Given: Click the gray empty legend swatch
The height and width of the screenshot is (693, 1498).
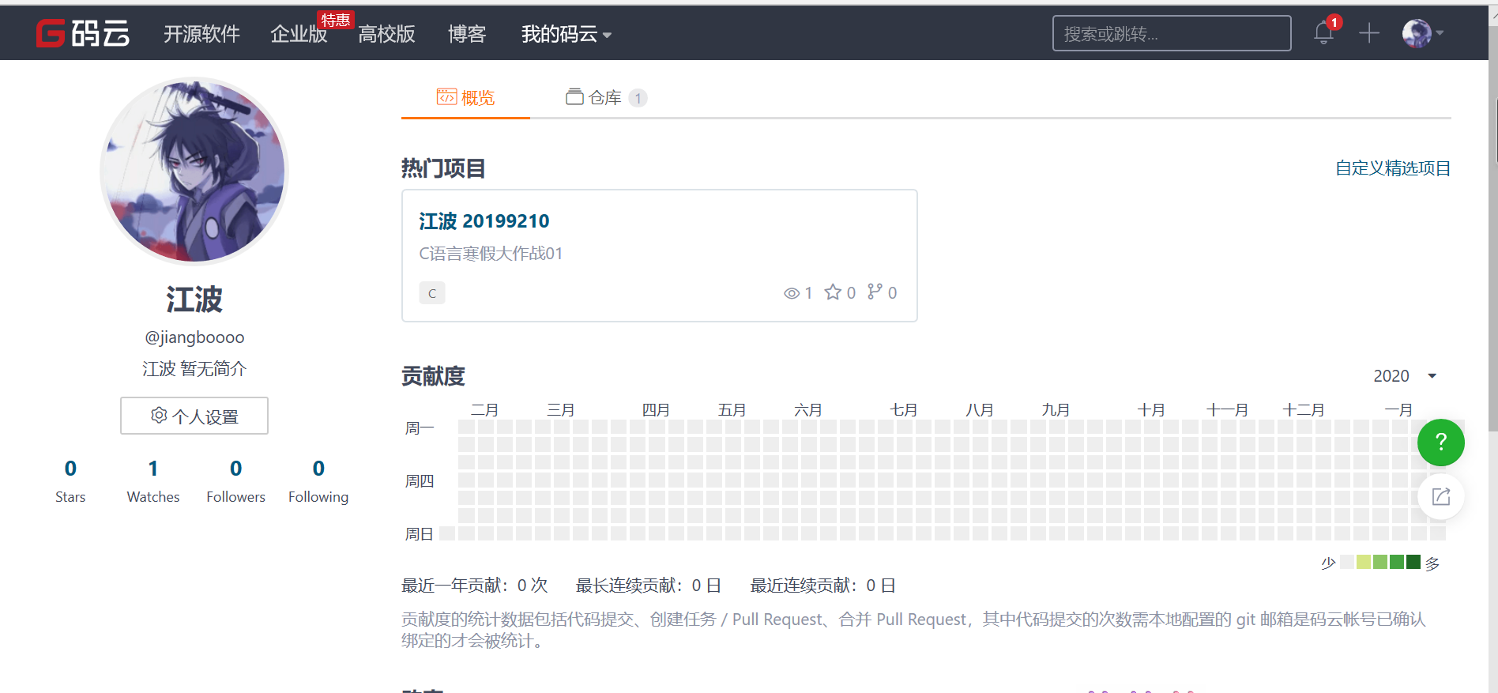Looking at the screenshot, I should pyautogui.click(x=1347, y=563).
